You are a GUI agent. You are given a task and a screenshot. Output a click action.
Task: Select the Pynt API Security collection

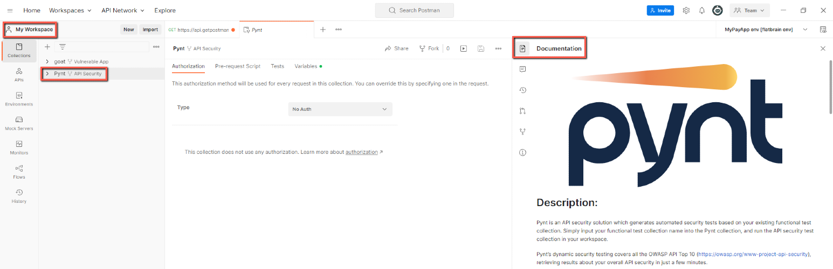tap(78, 73)
